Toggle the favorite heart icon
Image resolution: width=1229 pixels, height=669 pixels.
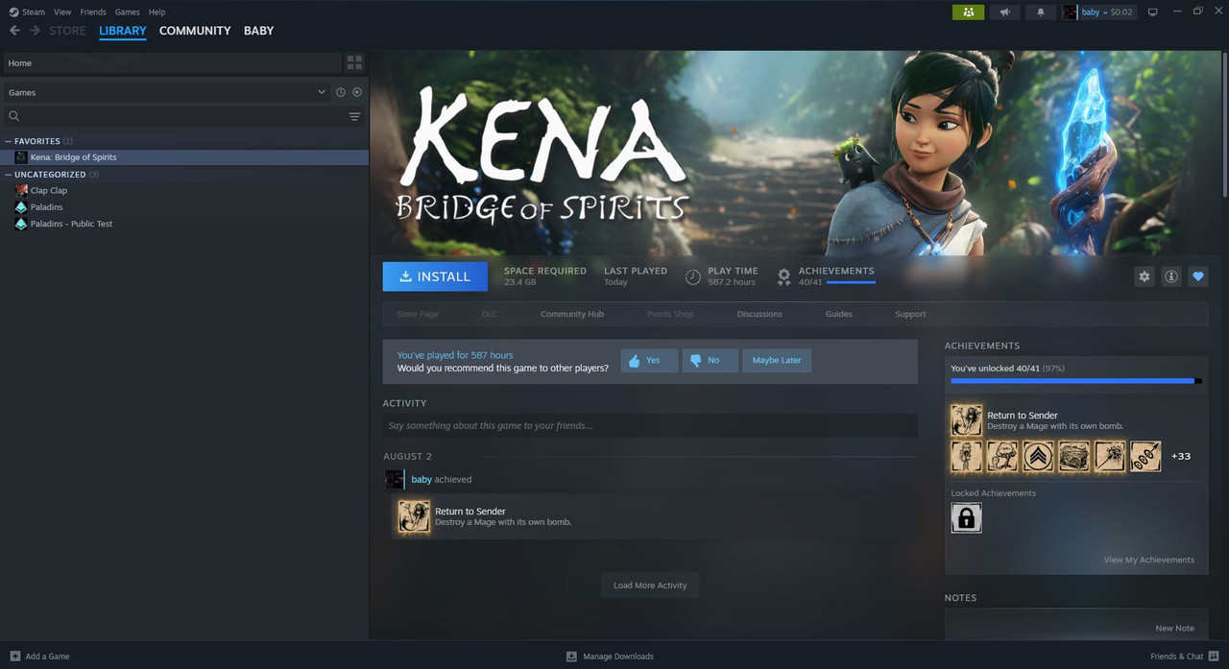(x=1198, y=276)
